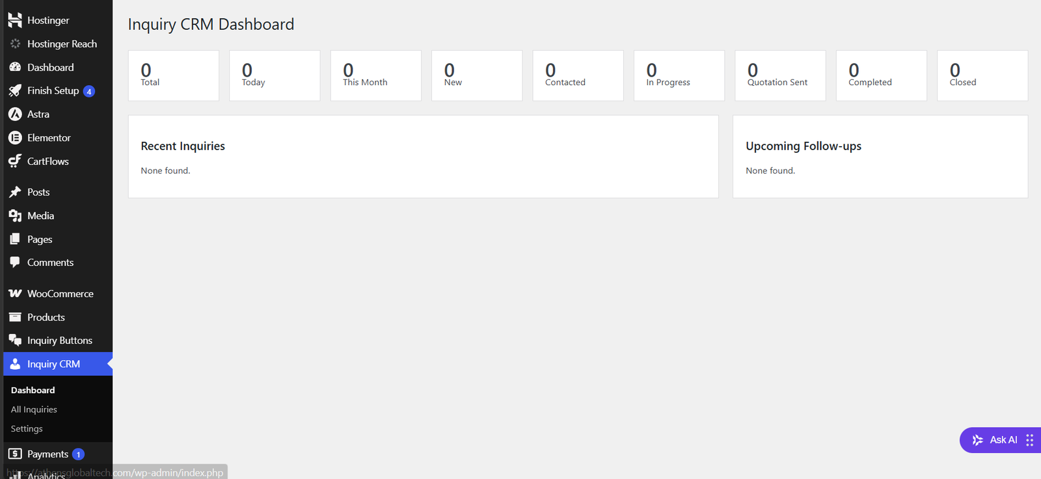Click None found under Recent Inquiries
Image resolution: width=1041 pixels, height=479 pixels.
tap(165, 171)
